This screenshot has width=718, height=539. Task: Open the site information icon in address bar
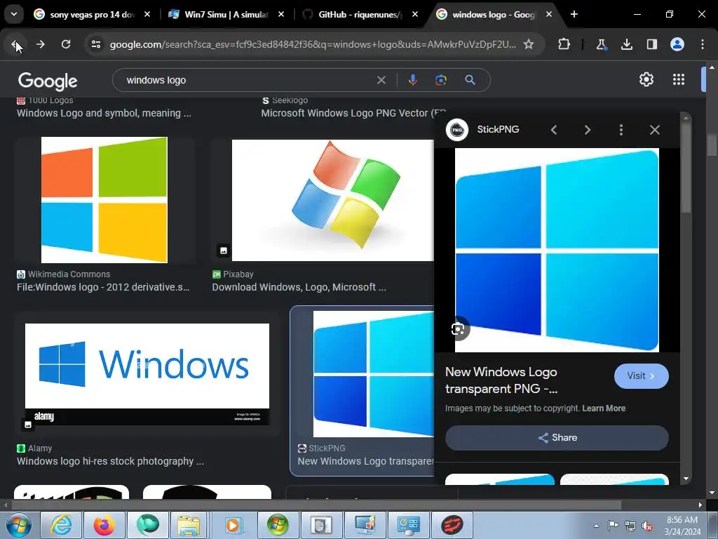(x=96, y=44)
